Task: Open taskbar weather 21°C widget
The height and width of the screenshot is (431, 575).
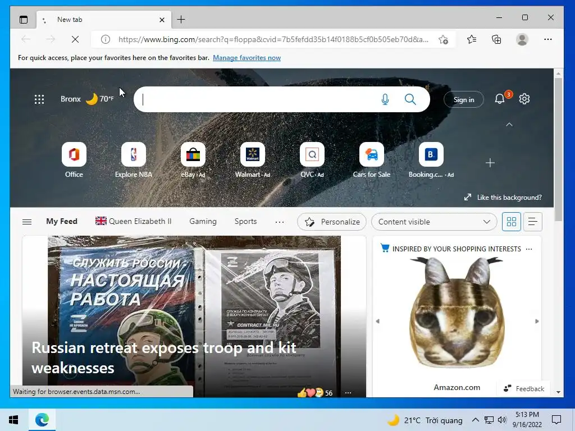Action: point(425,420)
